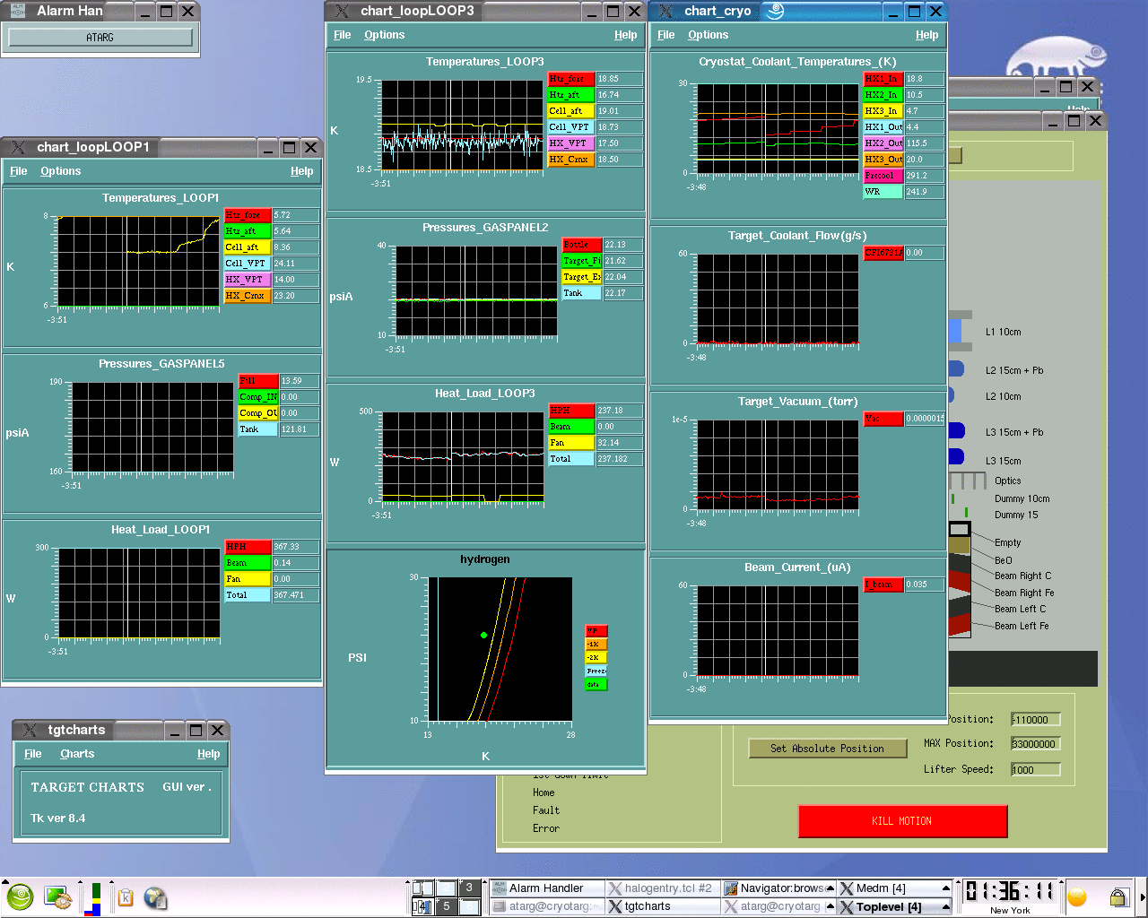Open Help menu in chart_cryo

(x=926, y=35)
